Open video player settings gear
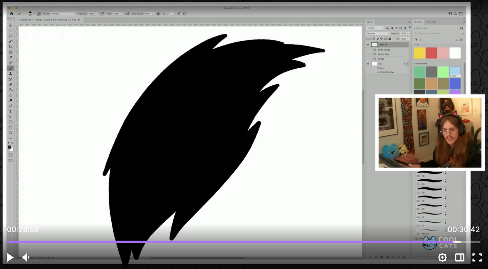This screenshot has height=269, width=488. coord(442,257)
